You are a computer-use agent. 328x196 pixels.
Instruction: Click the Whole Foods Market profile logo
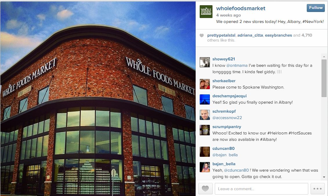tap(206, 12)
